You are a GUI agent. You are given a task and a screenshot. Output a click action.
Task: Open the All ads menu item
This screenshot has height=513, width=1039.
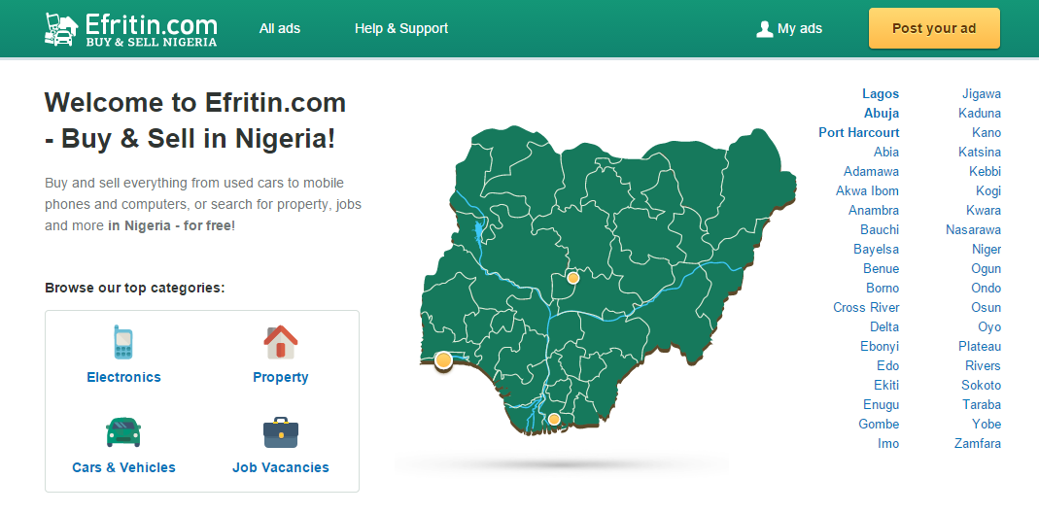[280, 28]
